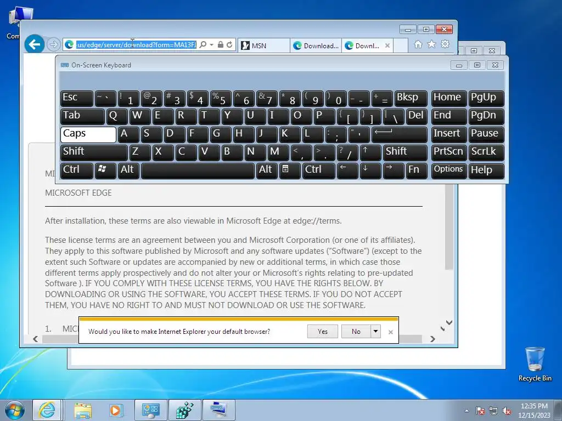Switch to the first Download... tab
The height and width of the screenshot is (421, 562).
coord(316,45)
